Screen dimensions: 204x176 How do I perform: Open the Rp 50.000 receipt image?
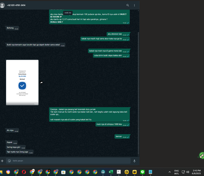coord(22,83)
